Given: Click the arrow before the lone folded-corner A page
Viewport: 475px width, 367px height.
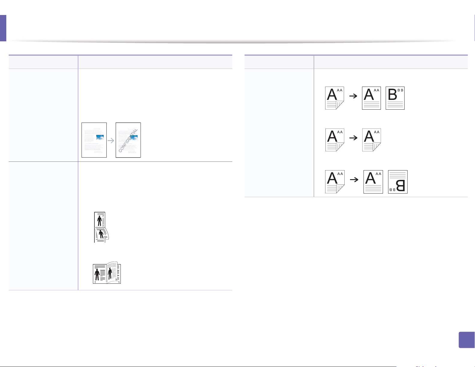Looking at the screenshot, I should (354, 138).
